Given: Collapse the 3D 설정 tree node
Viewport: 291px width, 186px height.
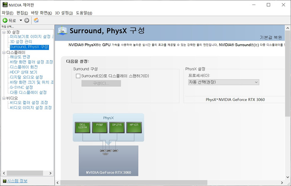Looking at the screenshot, I should click(x=4, y=32).
